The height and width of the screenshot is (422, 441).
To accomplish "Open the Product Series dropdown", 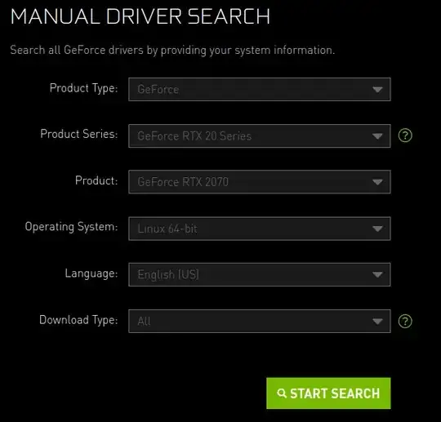I will pos(260,135).
